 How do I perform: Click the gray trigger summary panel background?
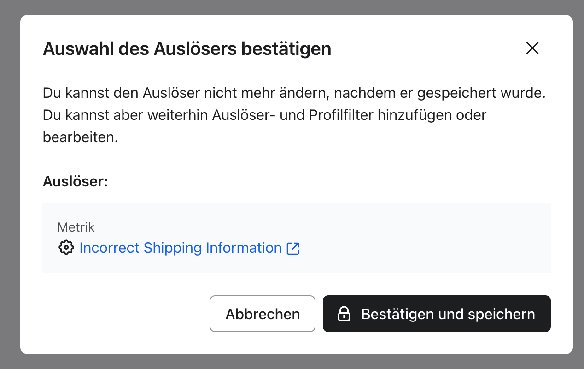coord(415,238)
